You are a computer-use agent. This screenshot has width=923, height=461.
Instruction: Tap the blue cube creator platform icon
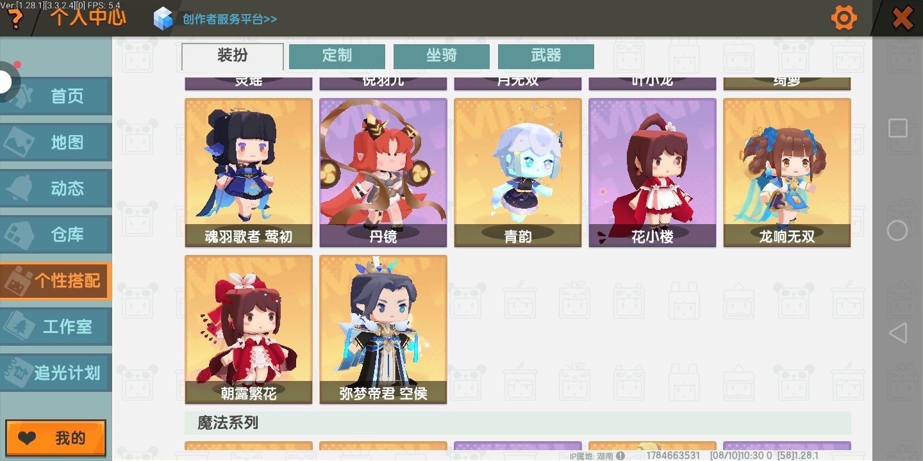point(163,19)
